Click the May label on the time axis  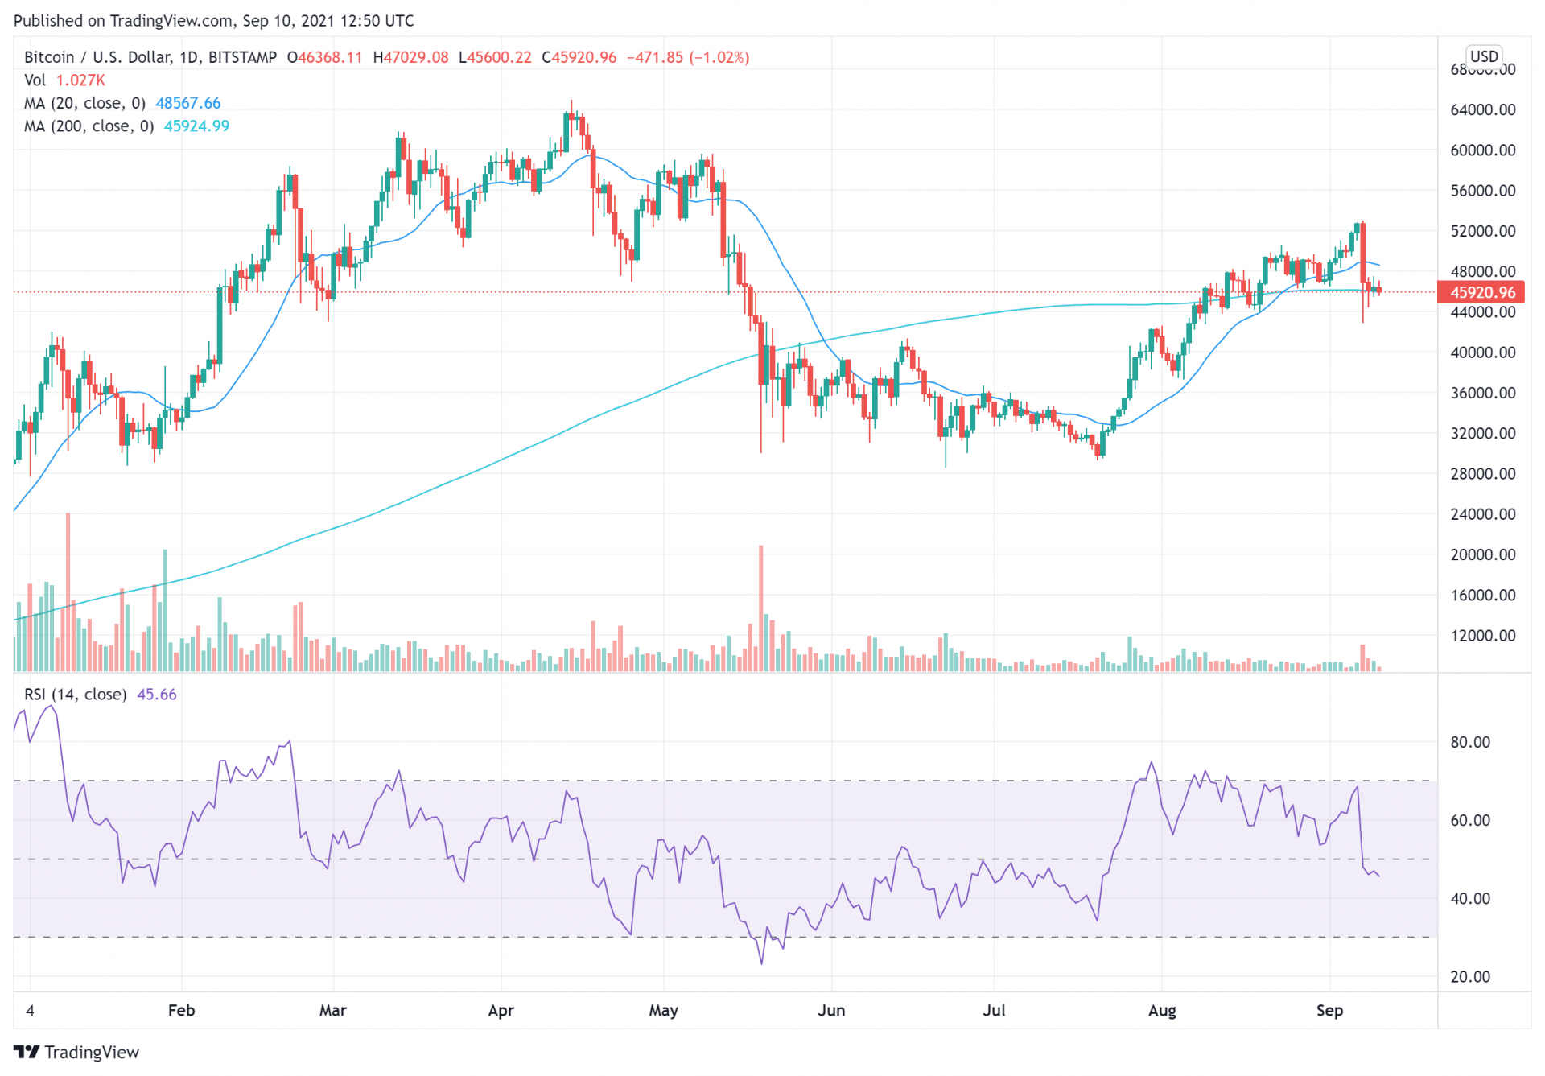click(664, 1010)
